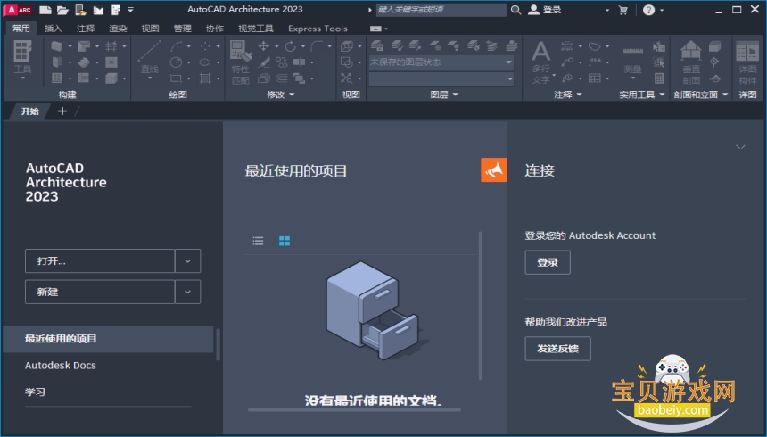Select the Revision Cloud tool in 注释 panel
767x437 pixels.
coord(594,46)
